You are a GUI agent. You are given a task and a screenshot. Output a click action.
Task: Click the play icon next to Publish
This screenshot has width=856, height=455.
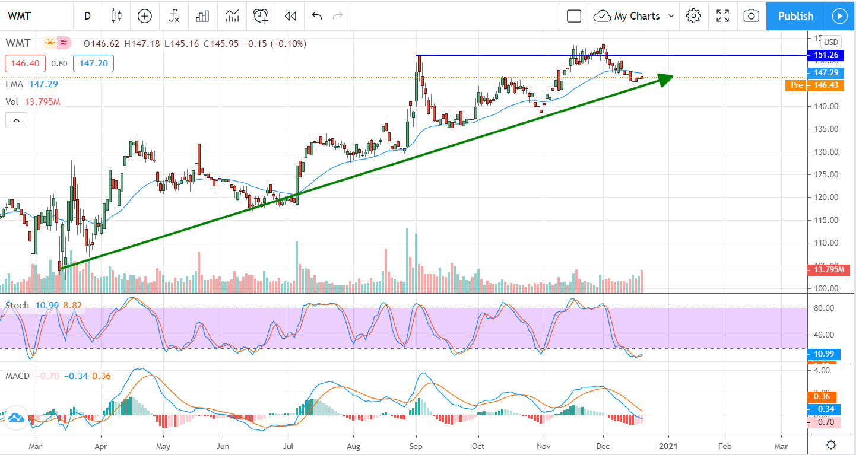(839, 16)
